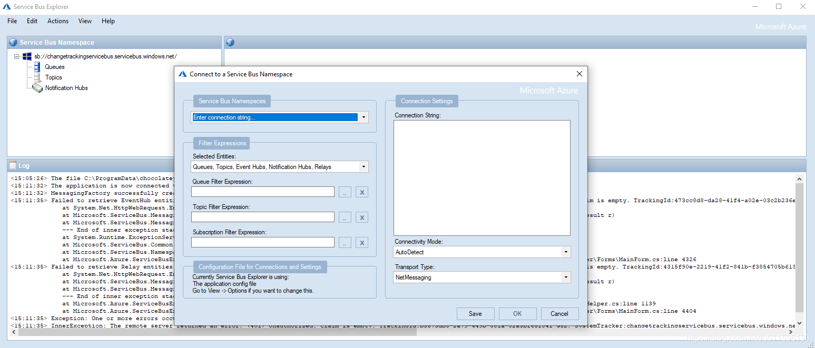This screenshot has width=815, height=348.
Task: Open the View menu
Action: coord(85,21)
